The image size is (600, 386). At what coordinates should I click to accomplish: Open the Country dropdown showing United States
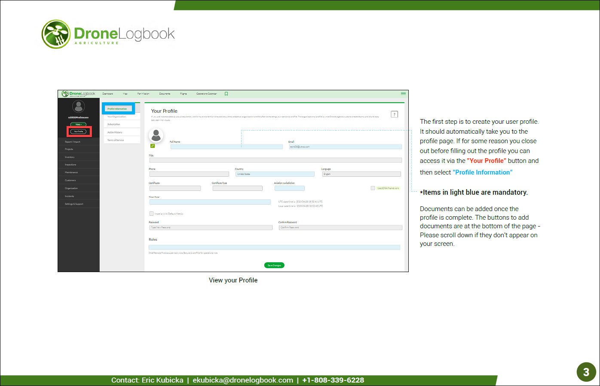275,174
